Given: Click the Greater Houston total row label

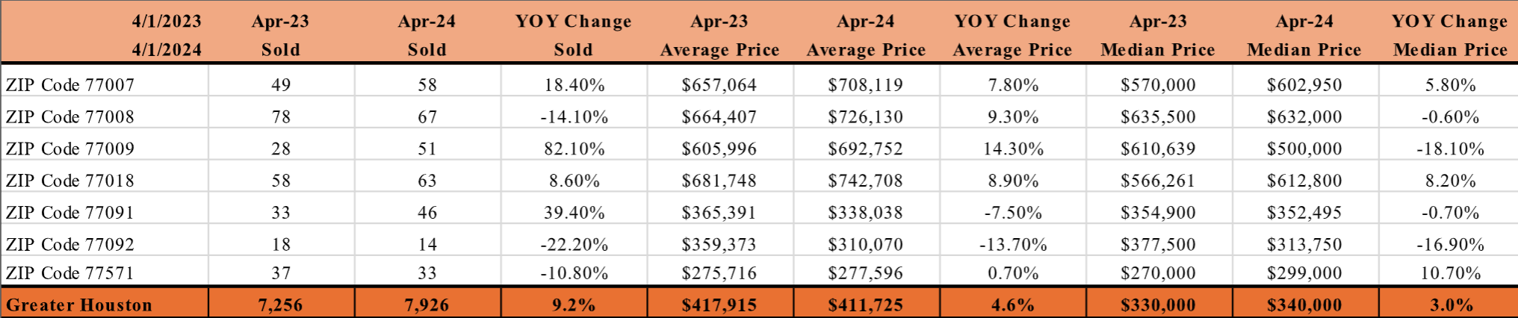Looking at the screenshot, I should [x=79, y=305].
